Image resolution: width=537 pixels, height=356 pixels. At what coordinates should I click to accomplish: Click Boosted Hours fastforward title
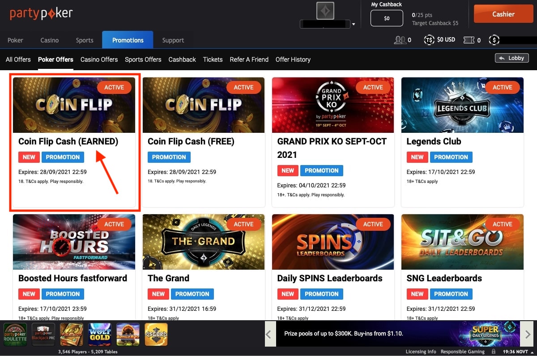[x=72, y=278]
